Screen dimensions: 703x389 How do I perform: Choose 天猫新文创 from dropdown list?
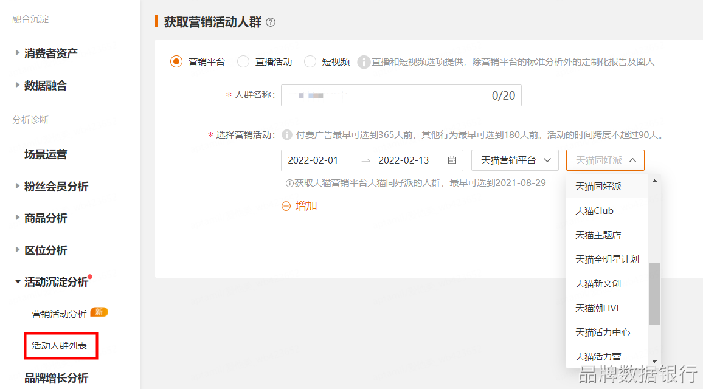point(608,284)
